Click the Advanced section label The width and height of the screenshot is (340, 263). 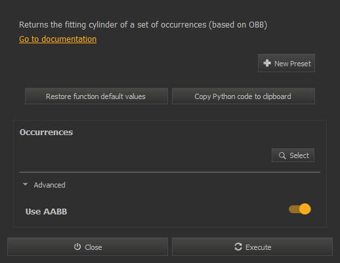tap(49, 185)
